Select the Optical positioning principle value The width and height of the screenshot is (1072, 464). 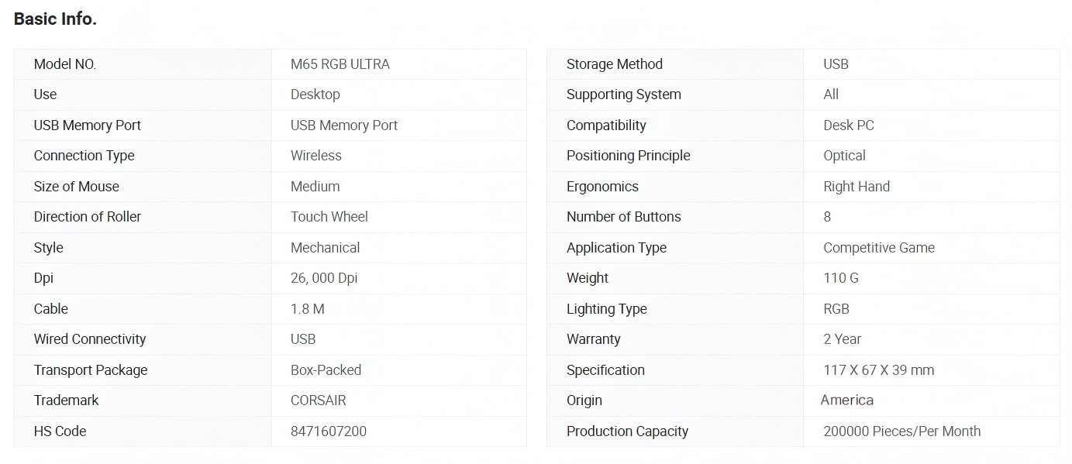tap(844, 156)
